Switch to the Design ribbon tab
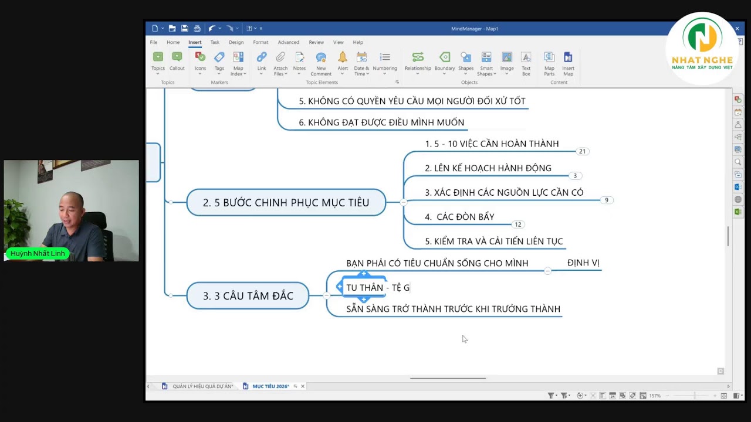The width and height of the screenshot is (751, 422). click(236, 42)
